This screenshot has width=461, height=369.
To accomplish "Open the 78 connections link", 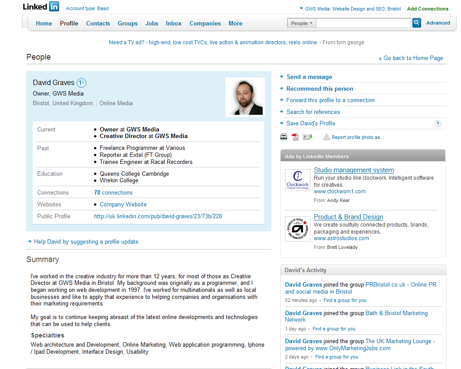I will click(113, 193).
